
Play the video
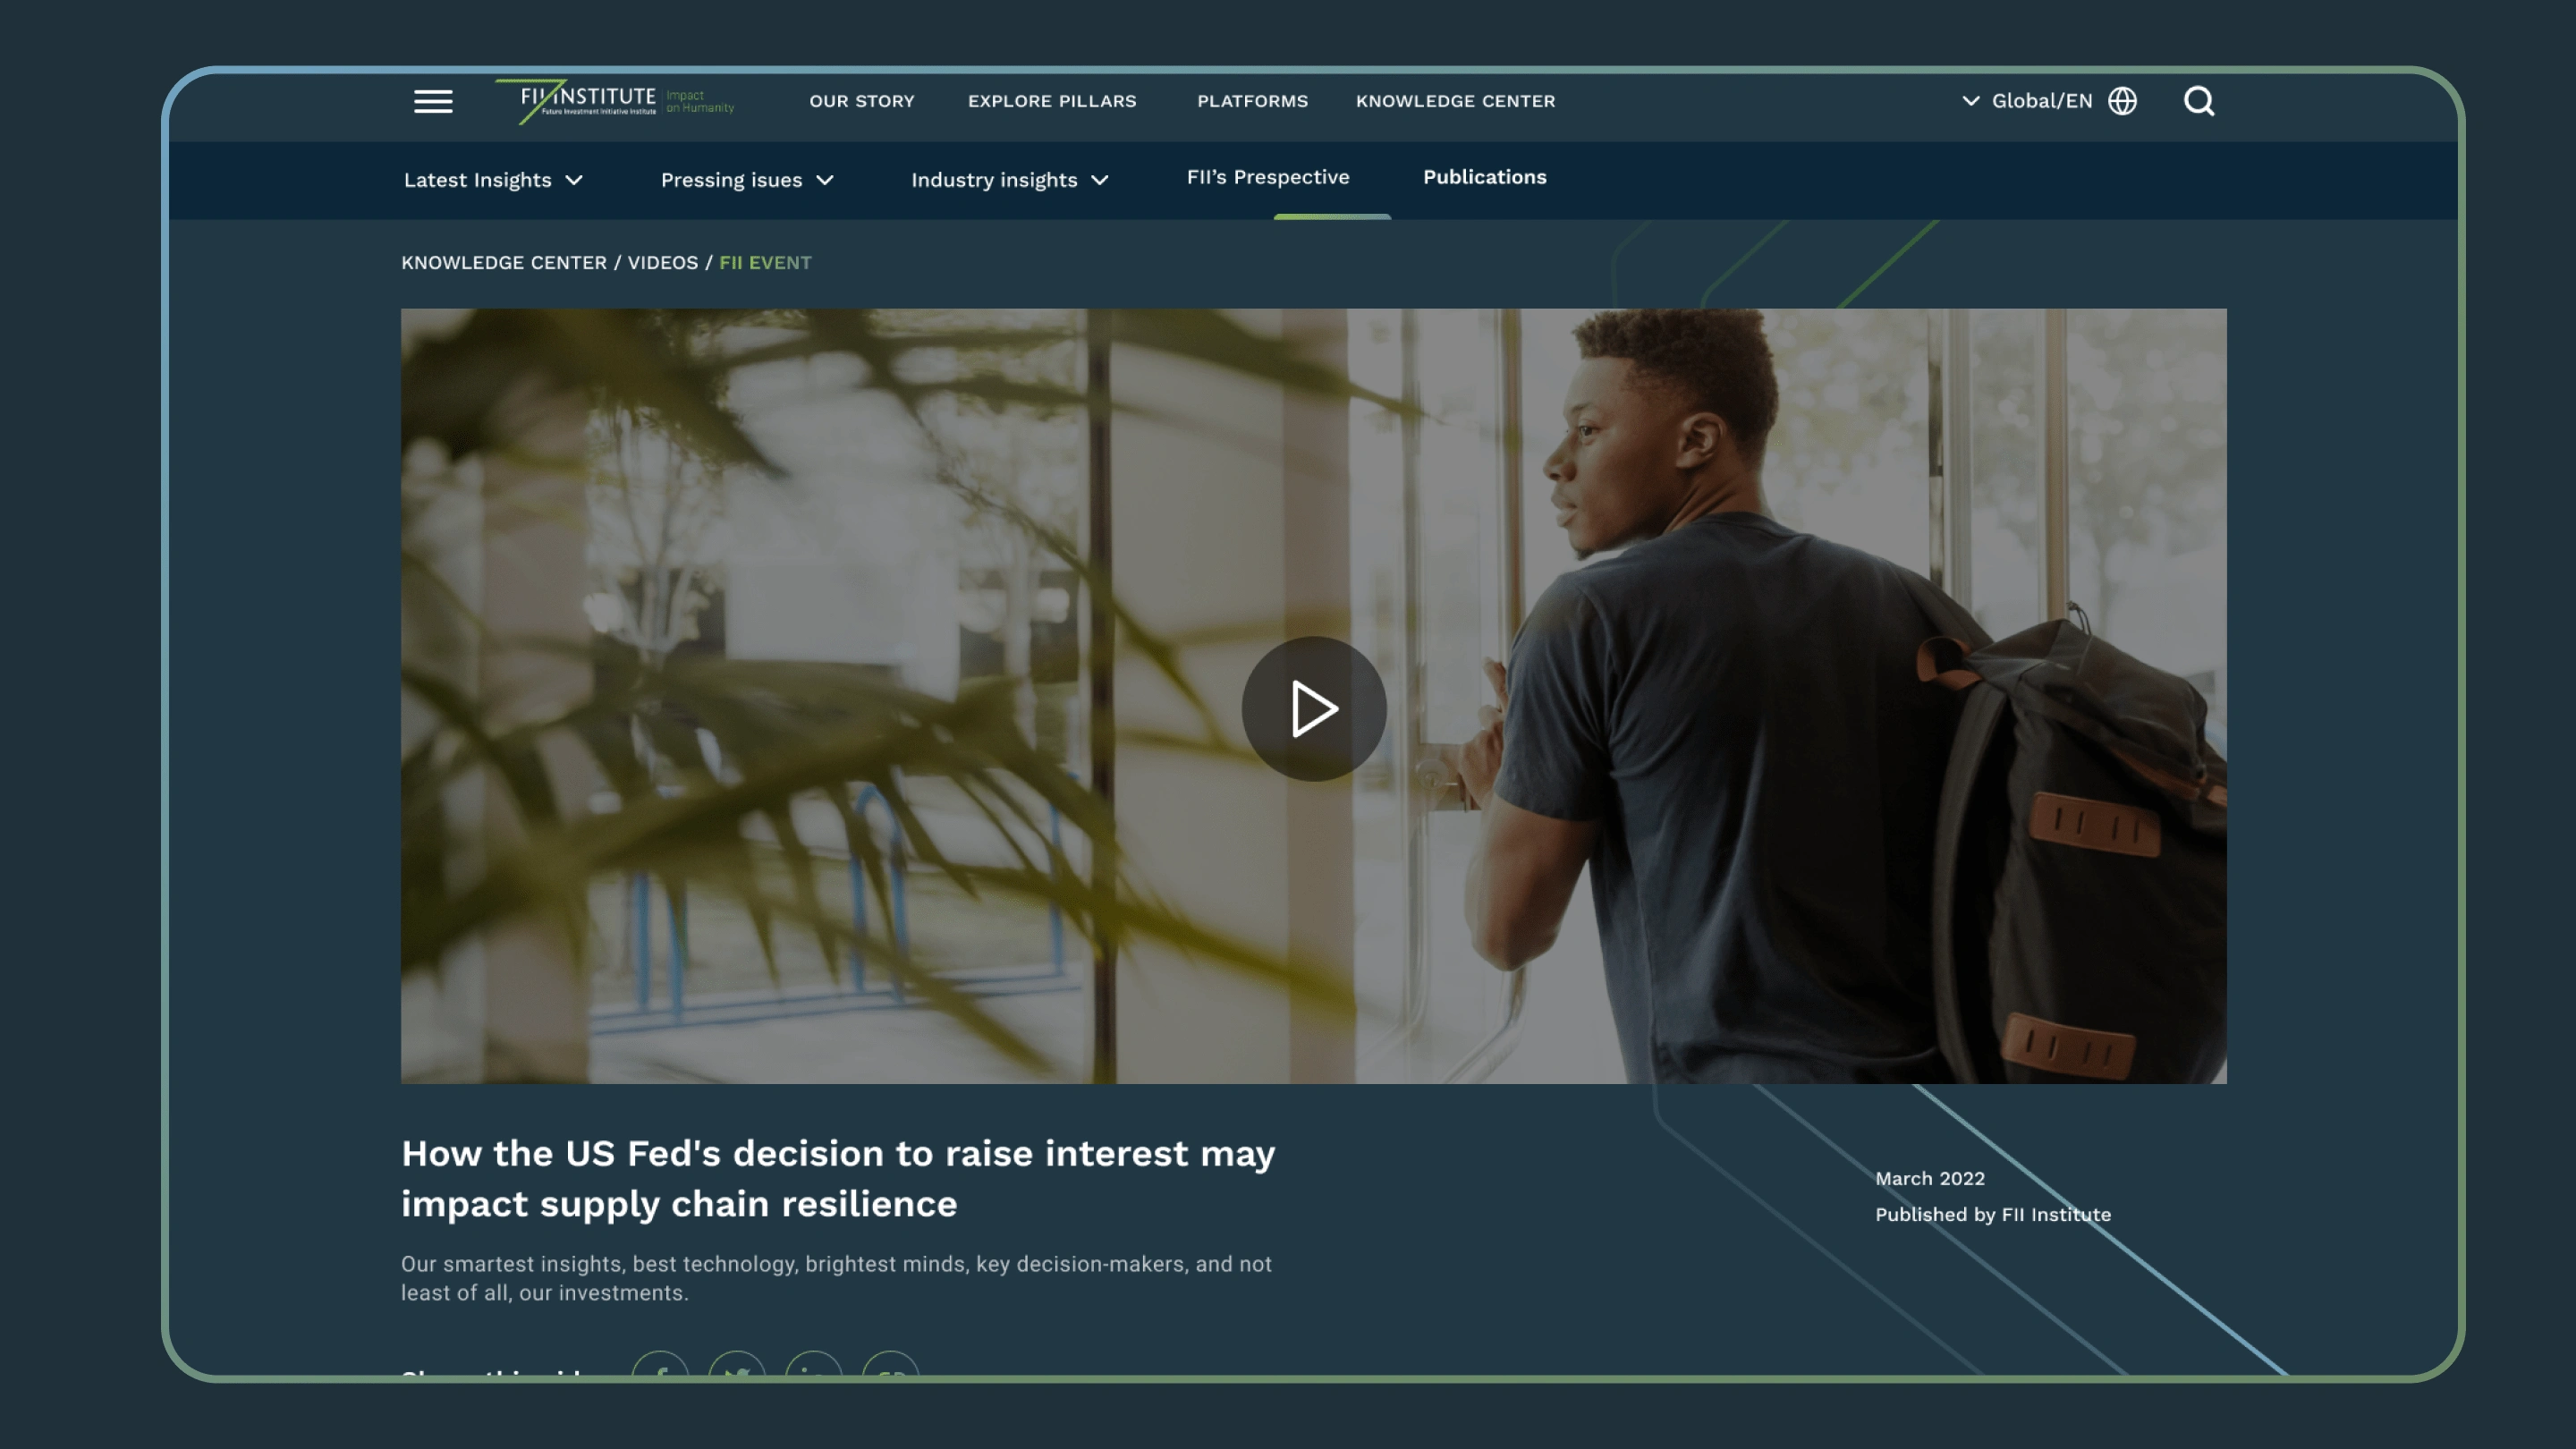(1313, 708)
